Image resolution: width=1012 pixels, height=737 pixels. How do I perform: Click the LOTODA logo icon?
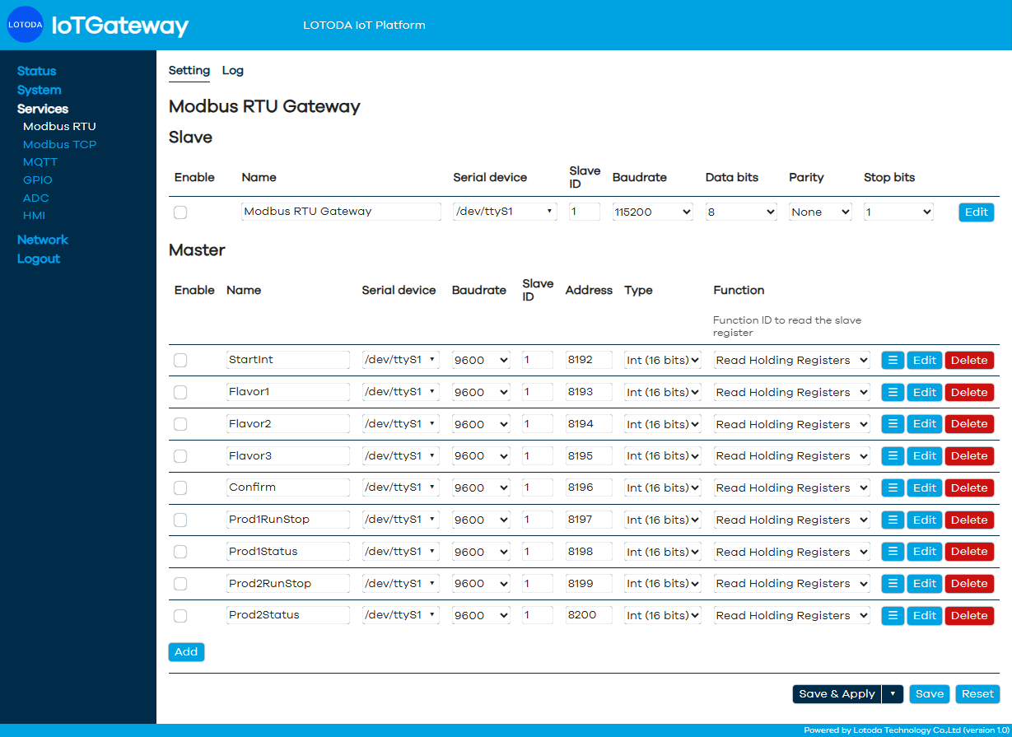click(25, 25)
